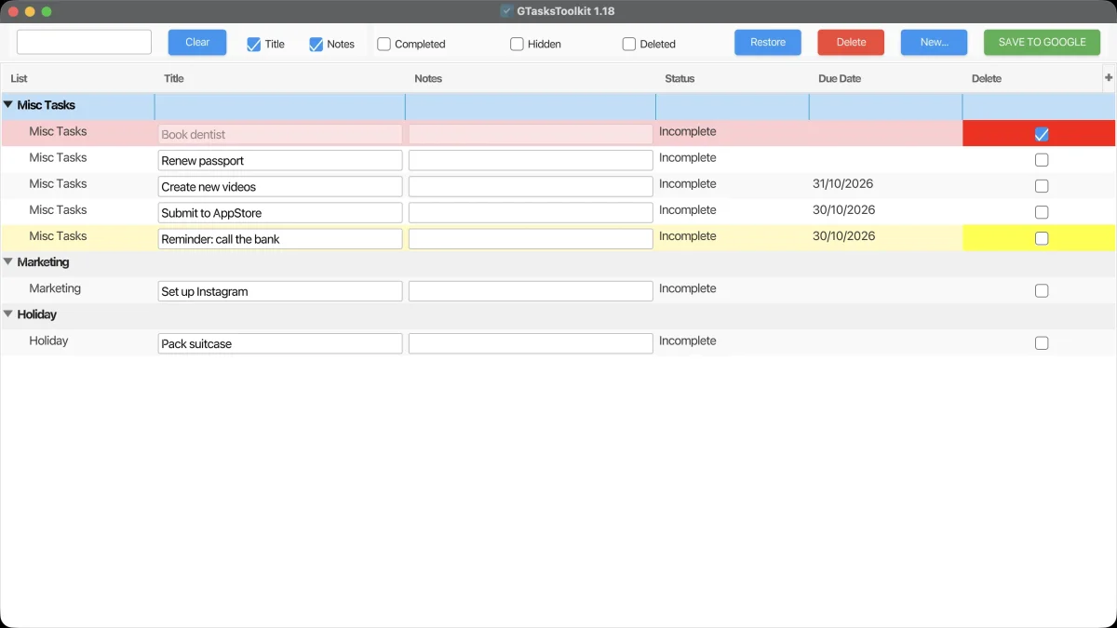Click Incomplete status of Pack suitcase
Screen dimensions: 1117x628
(688, 341)
